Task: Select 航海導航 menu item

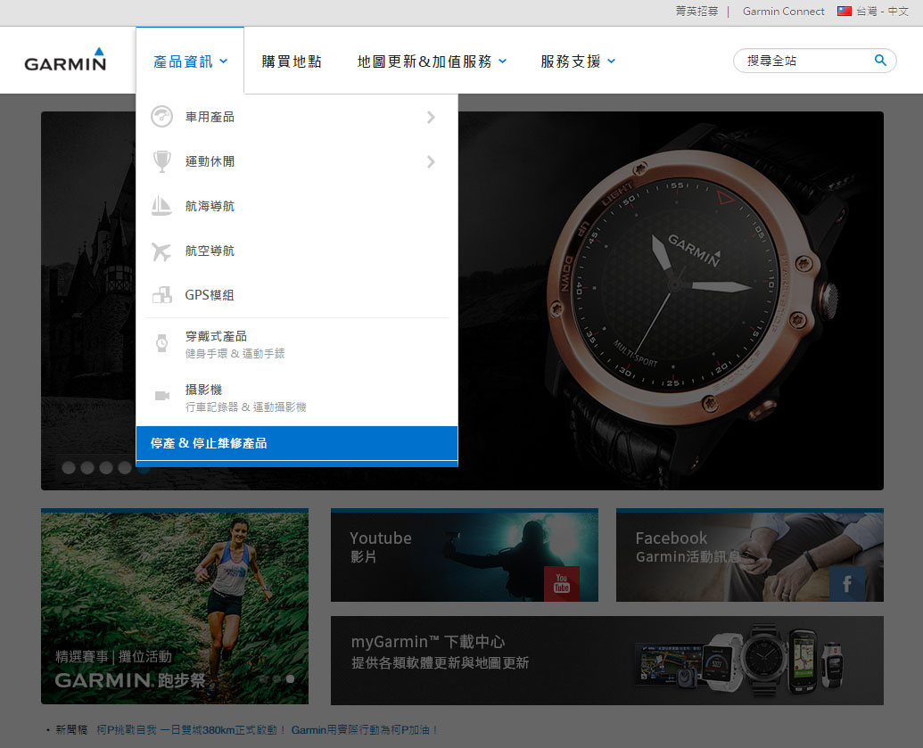Action: 297,206
